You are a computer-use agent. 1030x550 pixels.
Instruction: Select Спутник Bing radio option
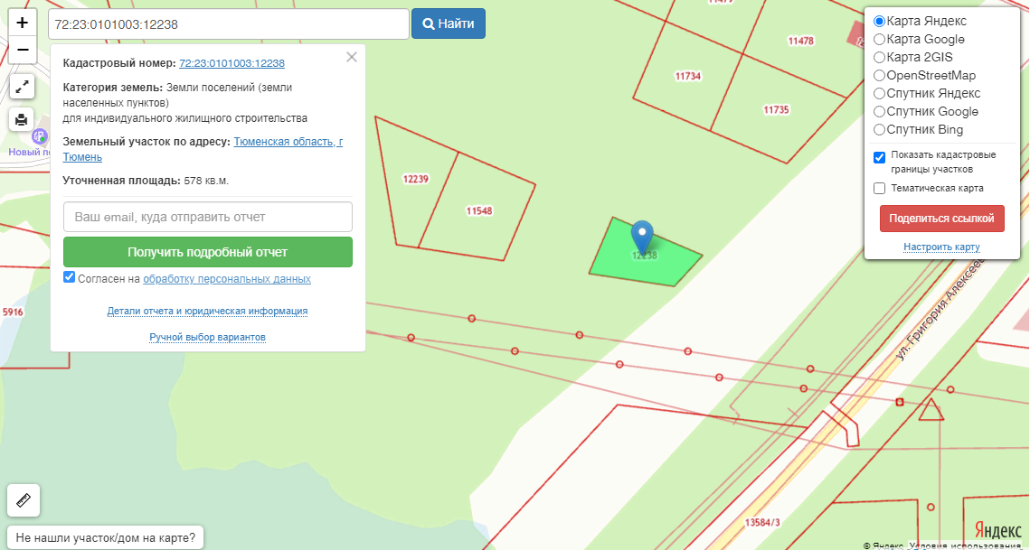coord(879,130)
